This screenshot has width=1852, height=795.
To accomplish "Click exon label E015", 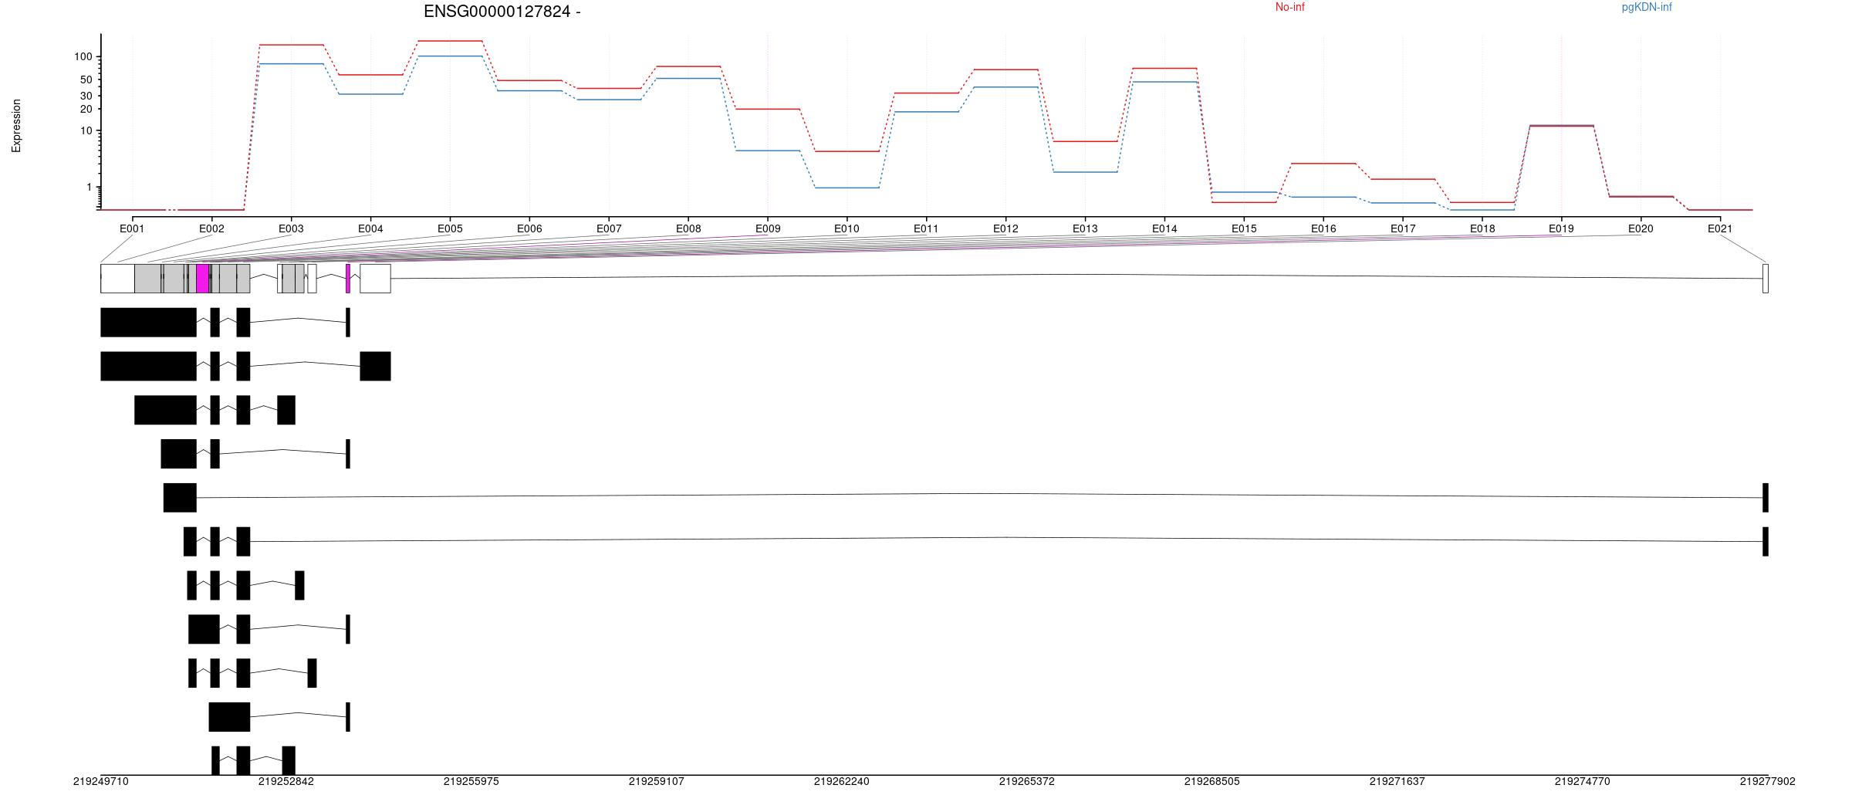I will [x=1244, y=228].
